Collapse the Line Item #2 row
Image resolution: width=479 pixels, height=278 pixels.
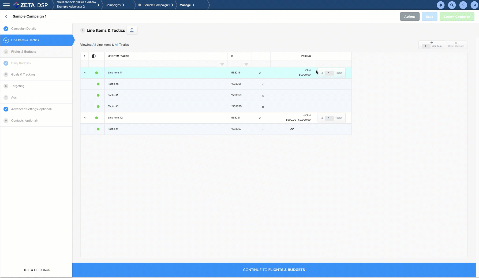click(x=85, y=118)
